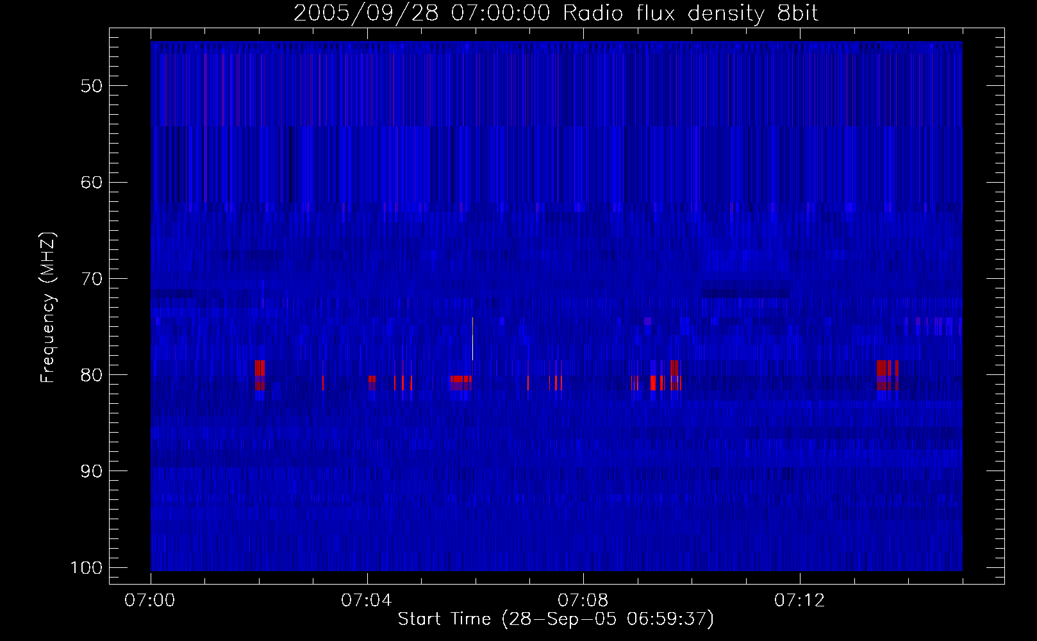This screenshot has height=641, width=1037.
Task: Select the 'Frequency (MHZ)' y-axis label
Action: [x=48, y=308]
